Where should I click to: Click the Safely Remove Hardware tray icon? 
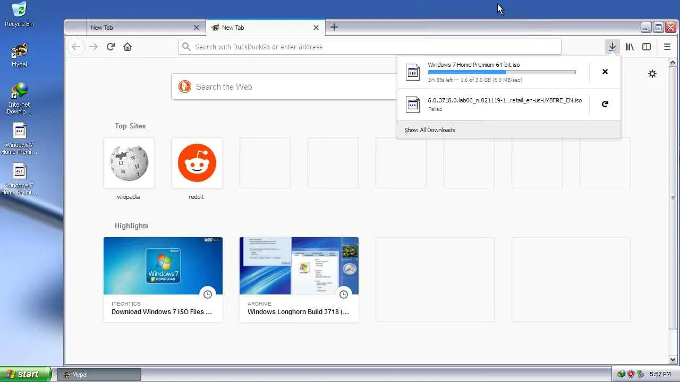point(641,374)
